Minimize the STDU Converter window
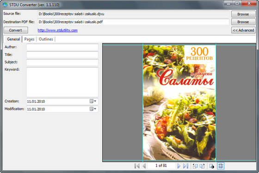 pos(228,3)
